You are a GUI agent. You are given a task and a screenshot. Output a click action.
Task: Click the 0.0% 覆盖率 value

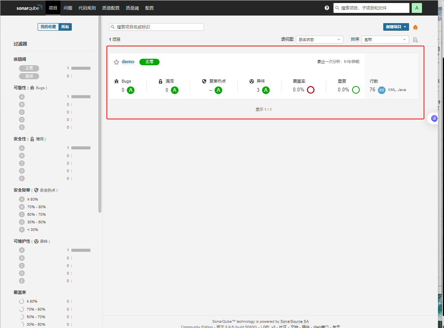pyautogui.click(x=299, y=89)
